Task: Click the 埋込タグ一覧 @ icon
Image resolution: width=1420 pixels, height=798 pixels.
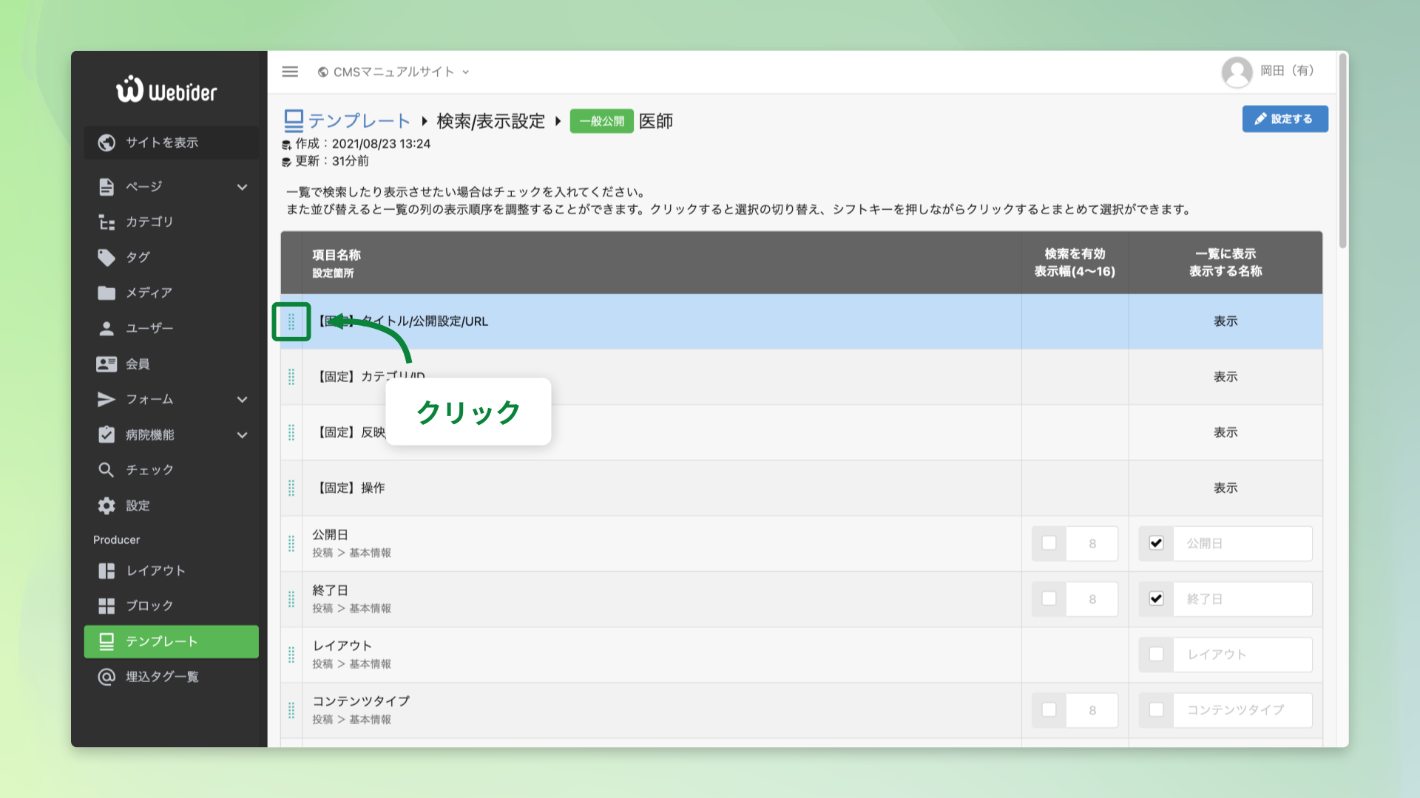Action: [x=106, y=677]
